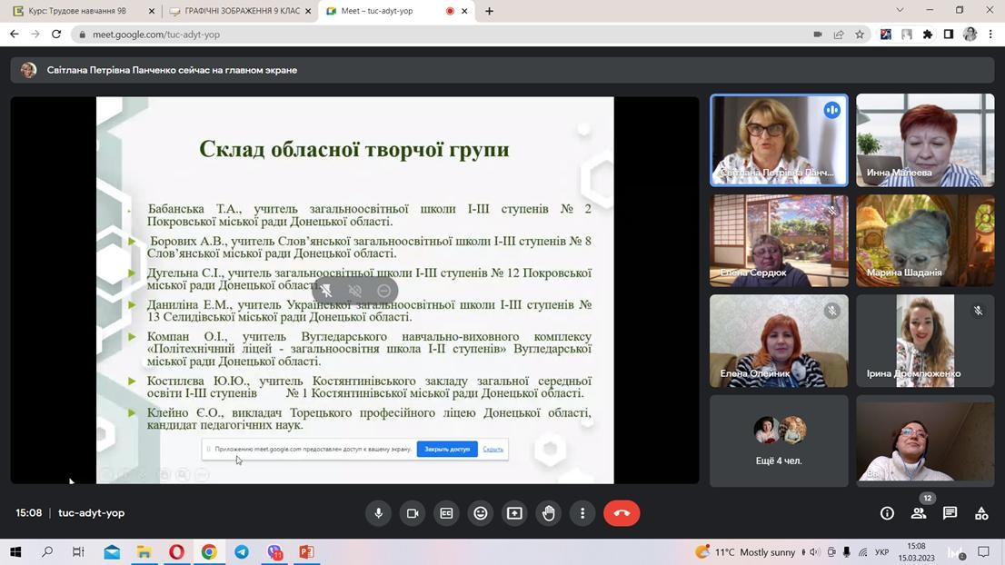The height and width of the screenshot is (565, 1005).
Task: Toggle the microphone in the Meet toolbar
Action: pyautogui.click(x=379, y=513)
